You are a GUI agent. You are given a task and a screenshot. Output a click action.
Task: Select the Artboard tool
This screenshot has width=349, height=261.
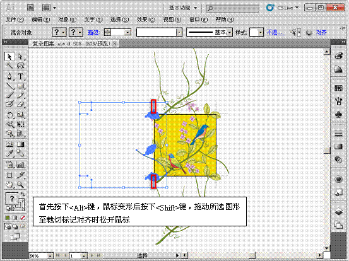click(9, 175)
